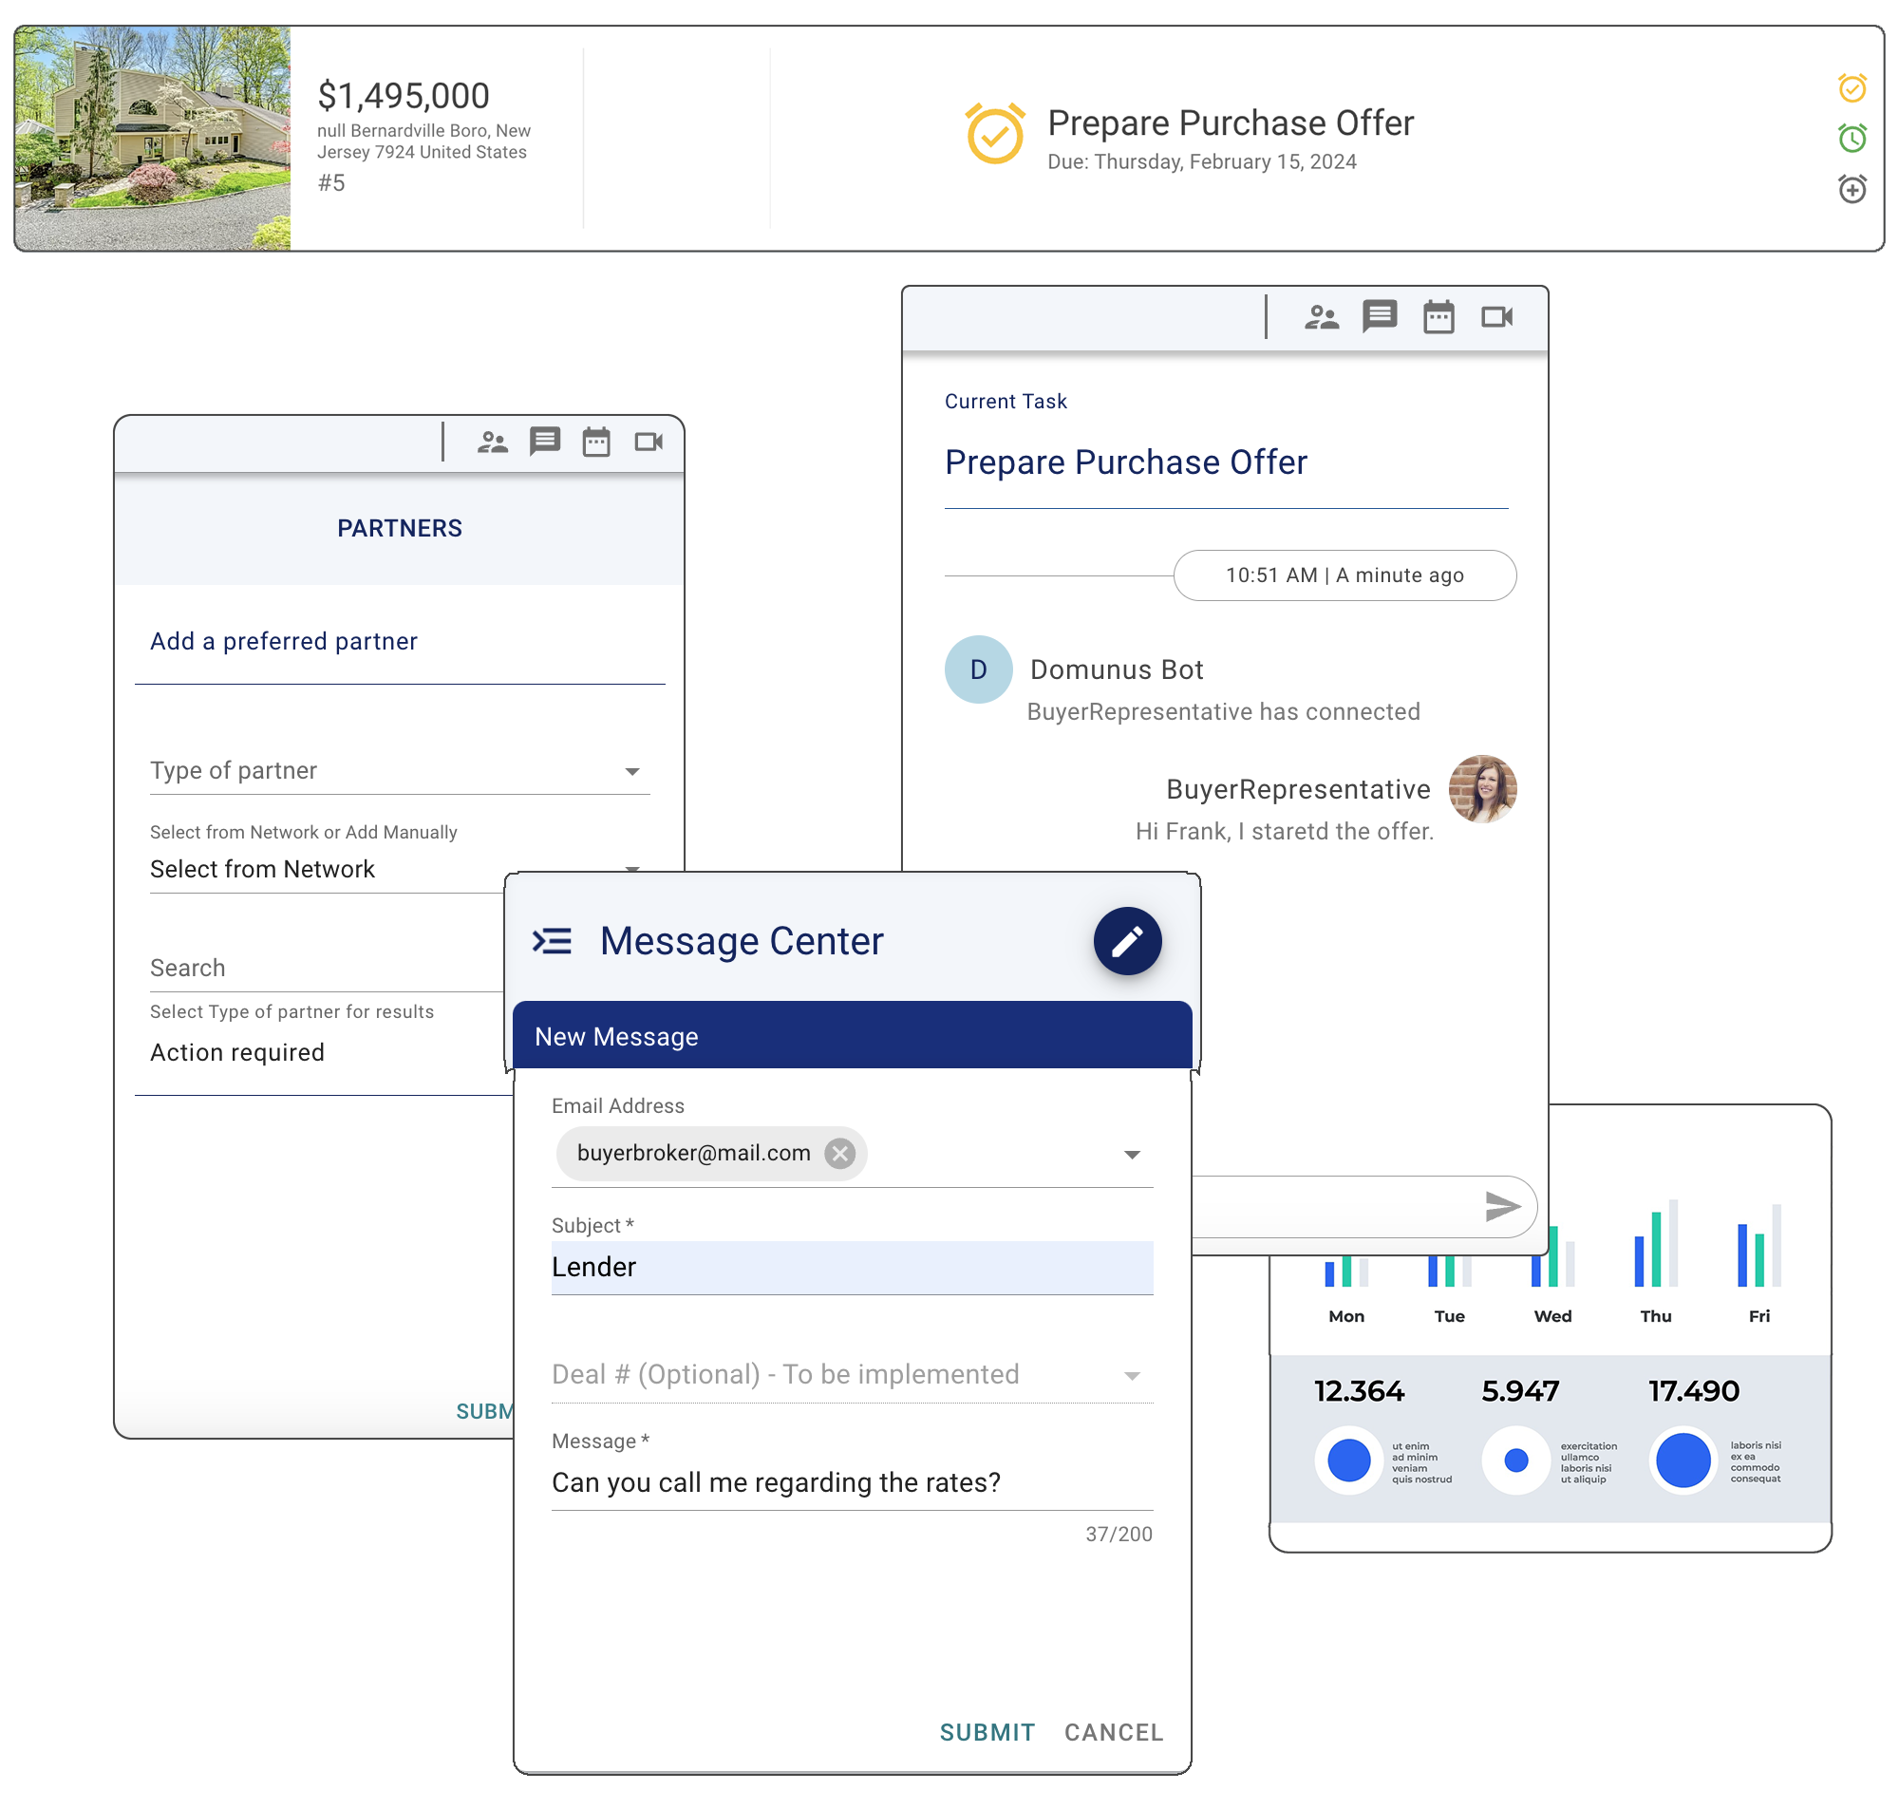Start video call from chat panel toolbar
Image resolution: width=1899 pixels, height=1809 pixels.
(1496, 317)
